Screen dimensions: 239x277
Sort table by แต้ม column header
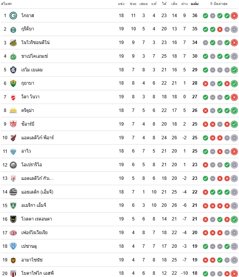point(195,4)
